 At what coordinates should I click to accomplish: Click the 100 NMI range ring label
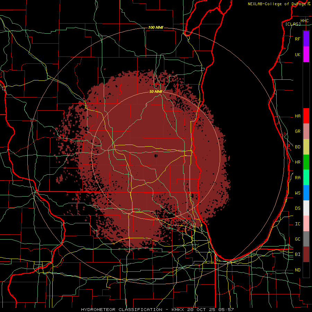pyautogui.click(x=156, y=27)
